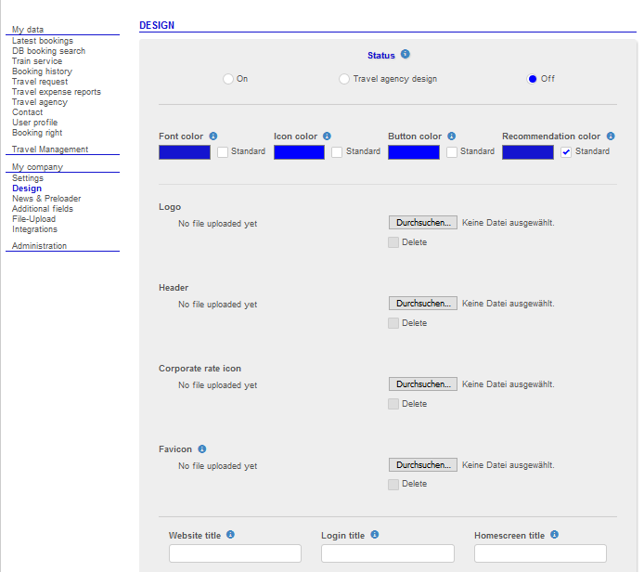The height and width of the screenshot is (572, 644).
Task: Open Train service page
Action: pyautogui.click(x=37, y=61)
